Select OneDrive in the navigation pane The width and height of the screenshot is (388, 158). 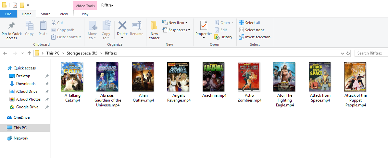21,117
